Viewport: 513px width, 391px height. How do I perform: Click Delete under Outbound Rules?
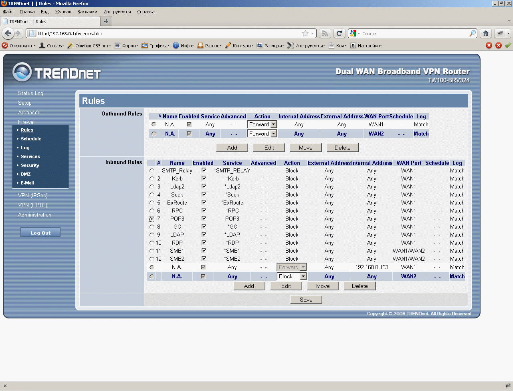[x=343, y=148]
